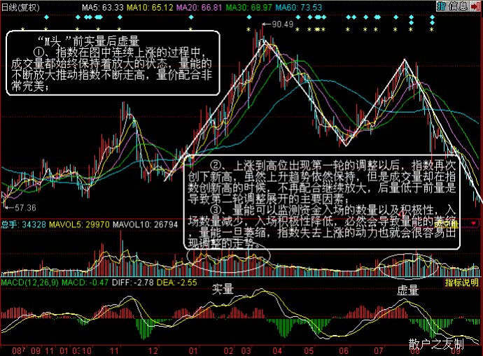Select the MA10: 65.12 value
Screen dimensions: 483x356
coord(150,8)
